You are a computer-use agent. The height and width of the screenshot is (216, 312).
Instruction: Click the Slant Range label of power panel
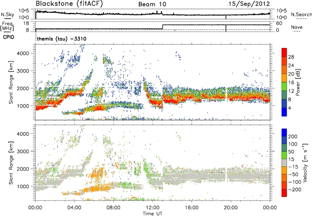(x=11, y=82)
